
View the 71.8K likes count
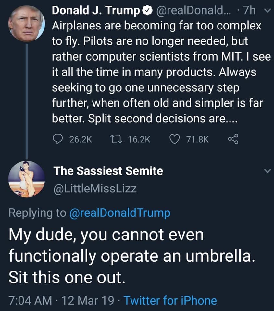point(198,139)
